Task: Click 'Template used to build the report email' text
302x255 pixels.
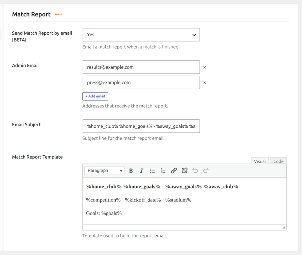Action: [x=125, y=236]
